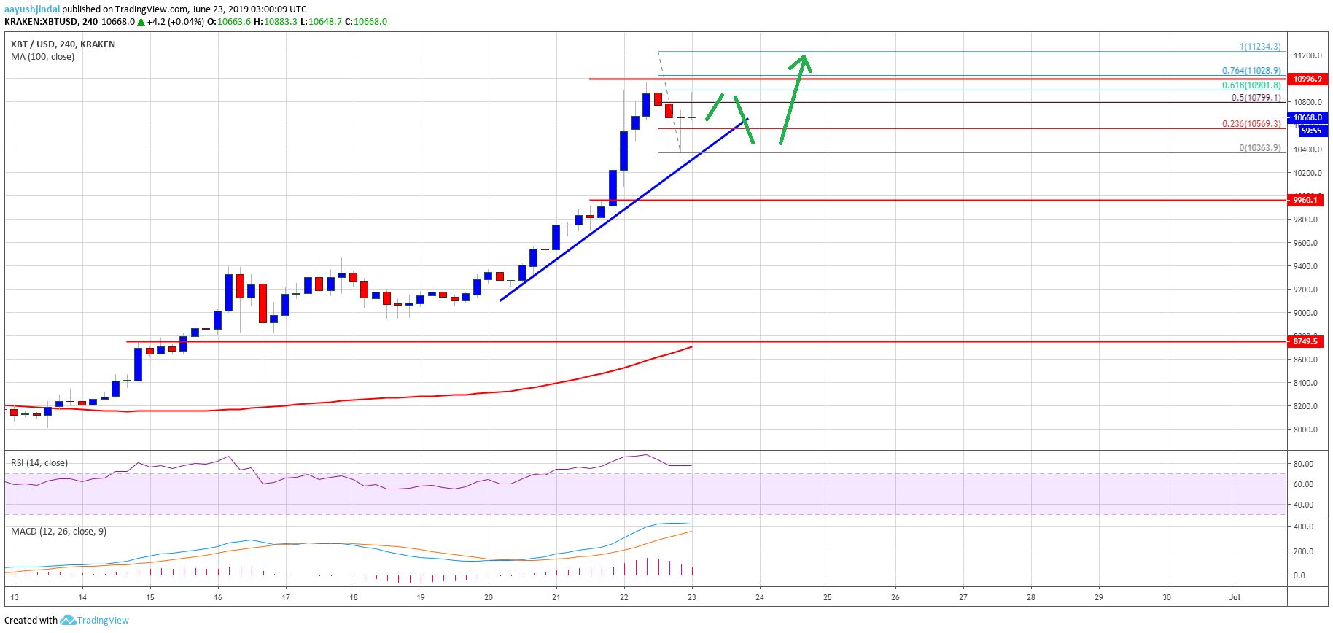Screen dimensions: 1333x633
Task: Click the 10400.0 price axis value
Action: pos(1307,149)
